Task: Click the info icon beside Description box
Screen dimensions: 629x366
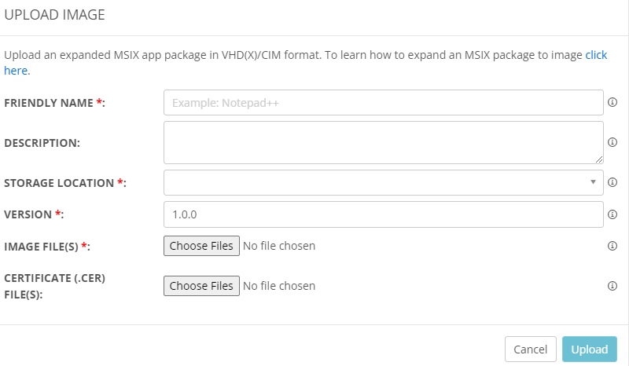Action: [x=612, y=142]
